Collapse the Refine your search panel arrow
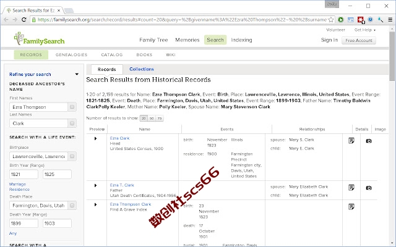The width and height of the screenshot is (396, 247). 77,74
